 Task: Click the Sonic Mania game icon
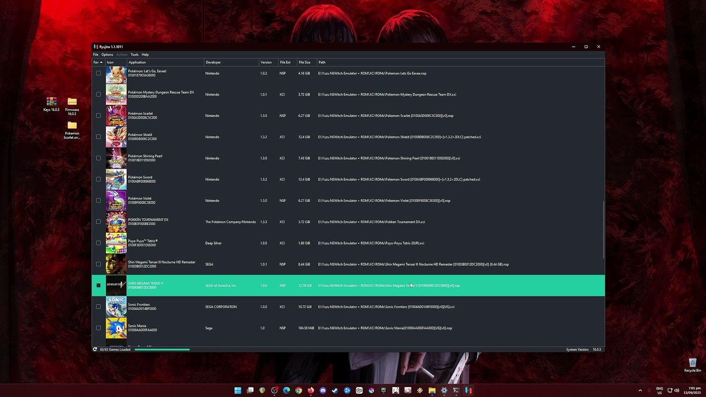tap(116, 328)
